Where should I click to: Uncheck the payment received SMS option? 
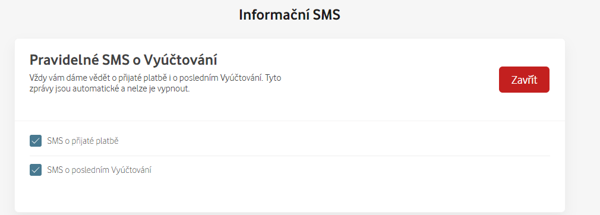pos(36,141)
